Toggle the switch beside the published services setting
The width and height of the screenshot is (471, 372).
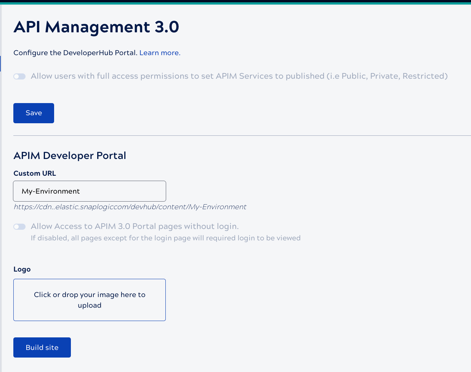[19, 76]
